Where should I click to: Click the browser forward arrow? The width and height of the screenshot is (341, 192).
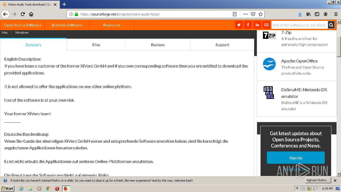coord(14,14)
